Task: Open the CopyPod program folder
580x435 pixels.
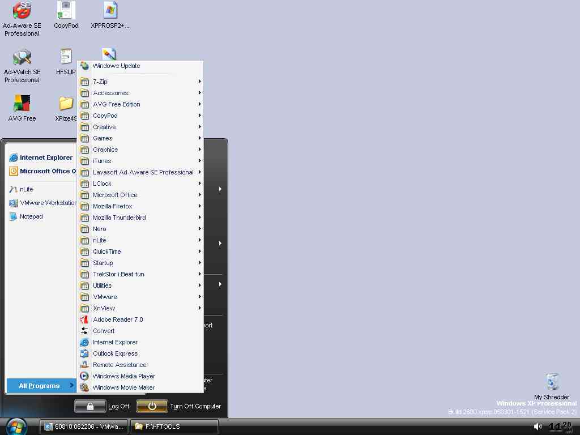Action: (x=140, y=116)
